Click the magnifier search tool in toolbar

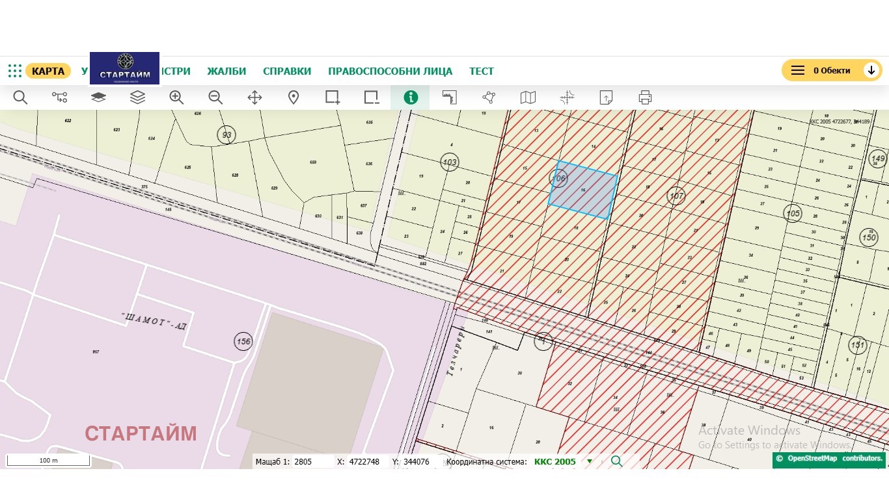[20, 97]
